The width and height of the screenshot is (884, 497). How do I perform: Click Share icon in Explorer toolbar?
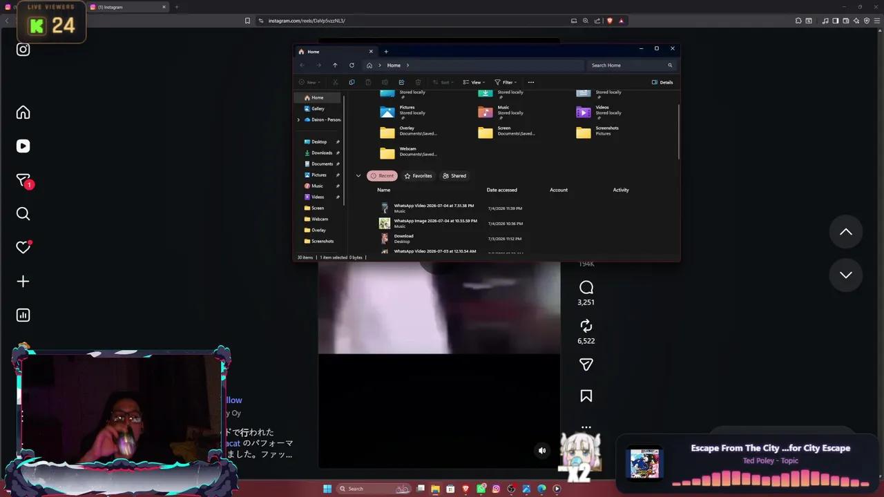(401, 82)
